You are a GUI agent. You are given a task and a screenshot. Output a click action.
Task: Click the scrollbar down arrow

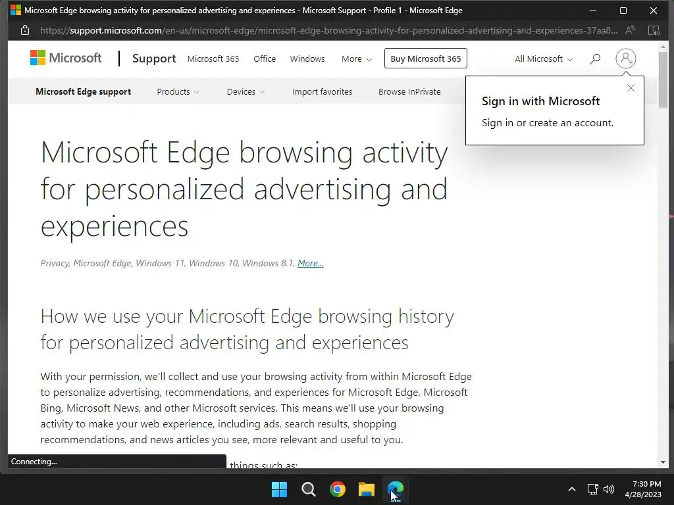(x=662, y=462)
